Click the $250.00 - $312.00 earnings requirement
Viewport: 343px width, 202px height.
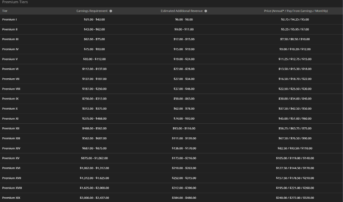click(94, 98)
